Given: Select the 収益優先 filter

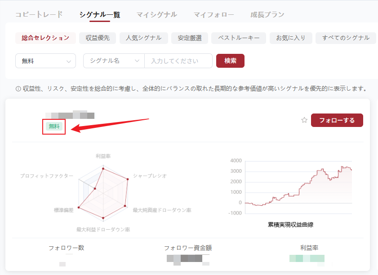Looking at the screenshot, I should click(x=98, y=38).
